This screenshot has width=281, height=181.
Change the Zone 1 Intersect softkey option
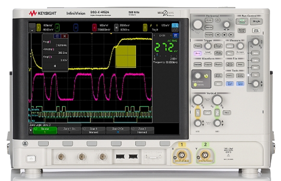pos(94,130)
